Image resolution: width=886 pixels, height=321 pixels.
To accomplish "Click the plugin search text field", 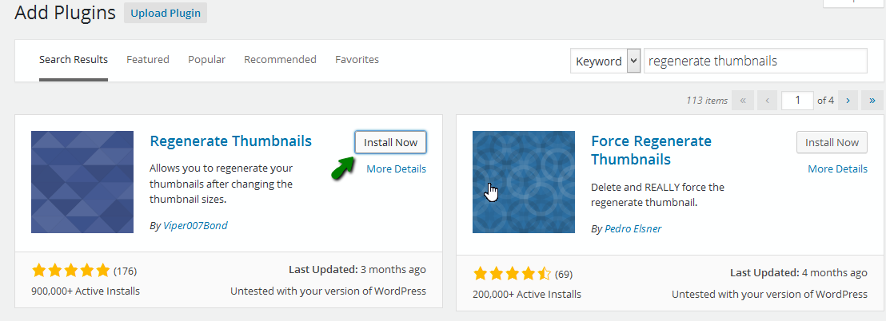I will click(x=756, y=61).
